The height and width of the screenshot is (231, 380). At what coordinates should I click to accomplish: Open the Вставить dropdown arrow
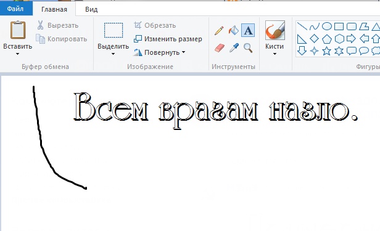coord(17,54)
